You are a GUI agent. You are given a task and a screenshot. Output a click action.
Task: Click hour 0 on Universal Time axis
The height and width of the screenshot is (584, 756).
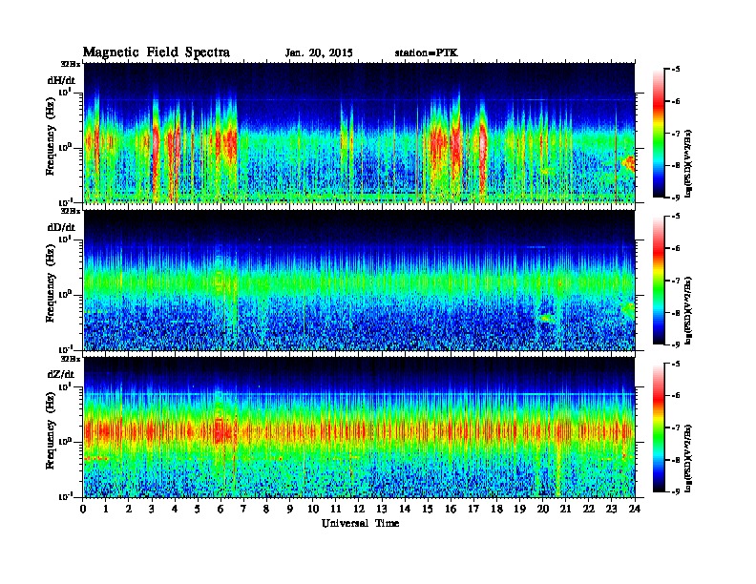tap(83, 510)
